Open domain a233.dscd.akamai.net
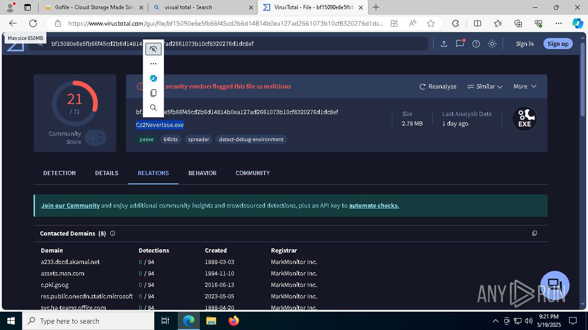 pos(70,262)
